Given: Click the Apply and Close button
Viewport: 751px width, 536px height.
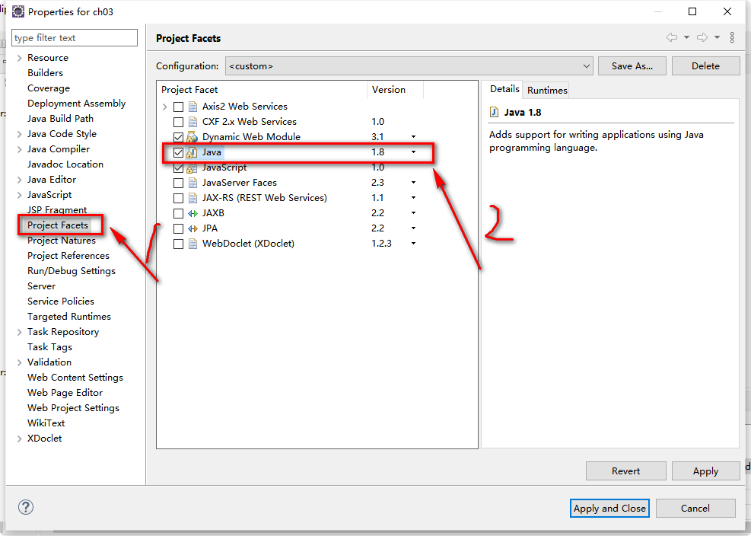Looking at the screenshot, I should point(609,508).
